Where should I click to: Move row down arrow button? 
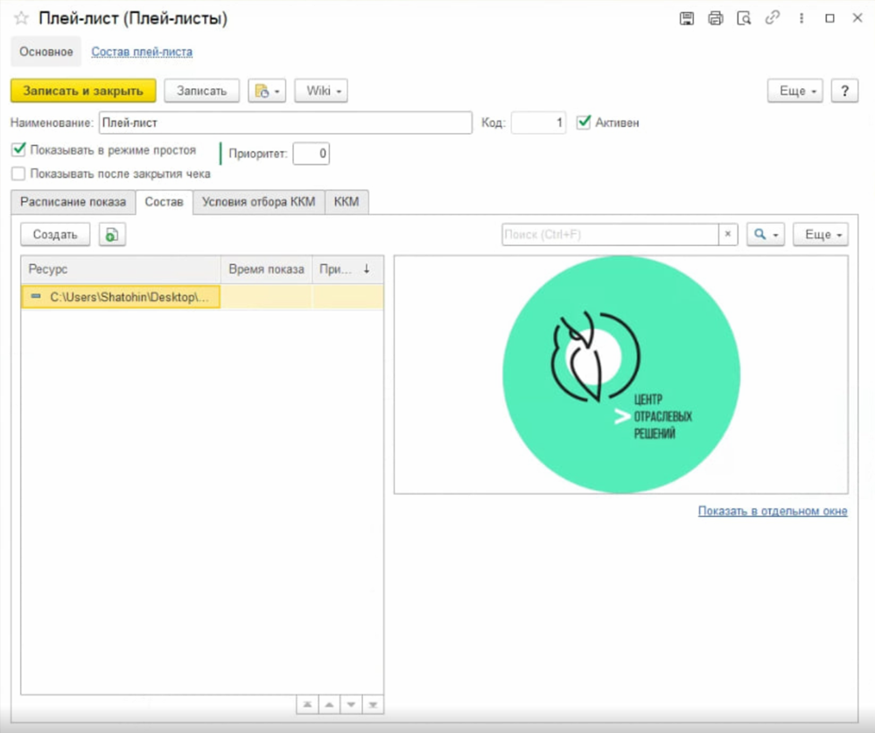[x=351, y=704]
